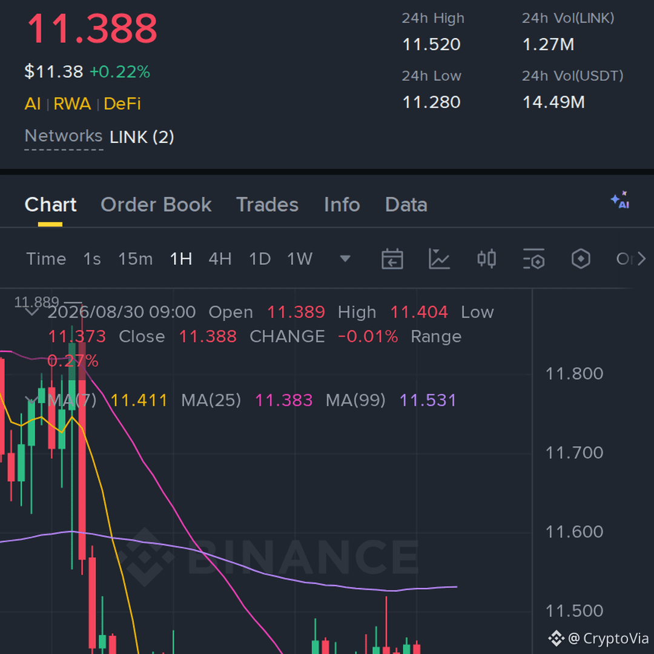The image size is (654, 654).
Task: Collapse the MA indicator row chevron
Action: pos(30,400)
